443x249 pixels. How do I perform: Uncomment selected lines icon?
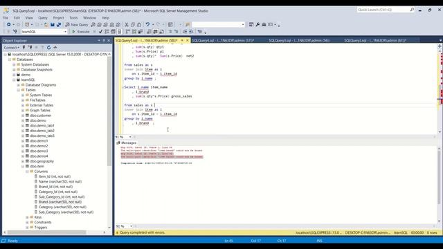tap(176, 32)
